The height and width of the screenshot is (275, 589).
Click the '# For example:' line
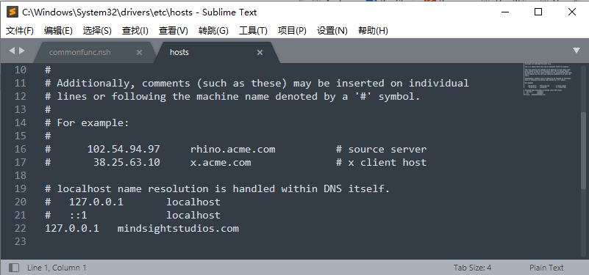[x=87, y=123]
